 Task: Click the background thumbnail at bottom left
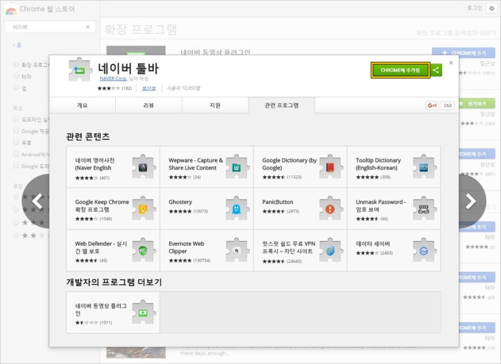136,352
